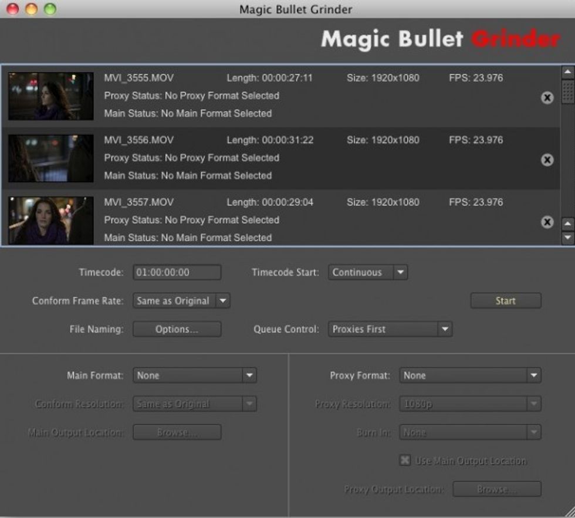Click the scroll up arrow at list top
This screenshot has height=518, width=575.
click(x=568, y=72)
